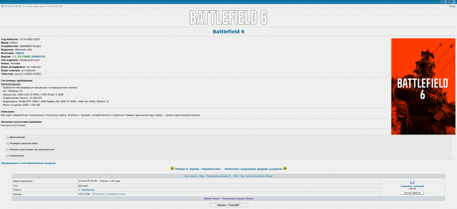
Task: Click the yellow arrow icon right of редкие раздачи
Action: 285,168
